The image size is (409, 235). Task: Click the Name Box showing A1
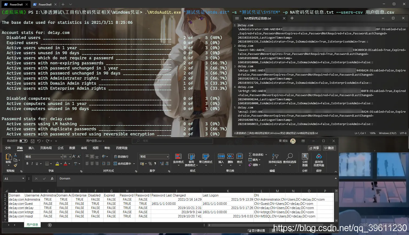click(14, 179)
